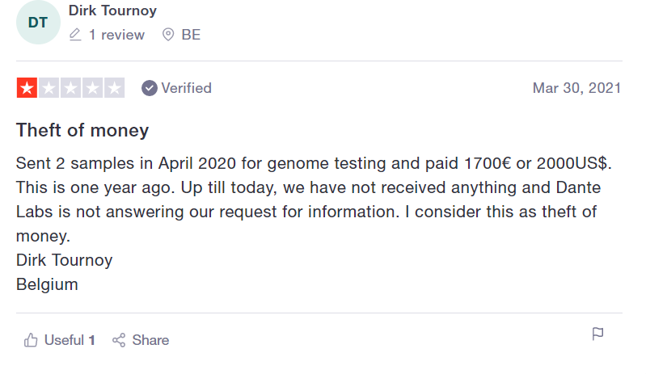
Task: Click the Share network icon
Action: [119, 340]
